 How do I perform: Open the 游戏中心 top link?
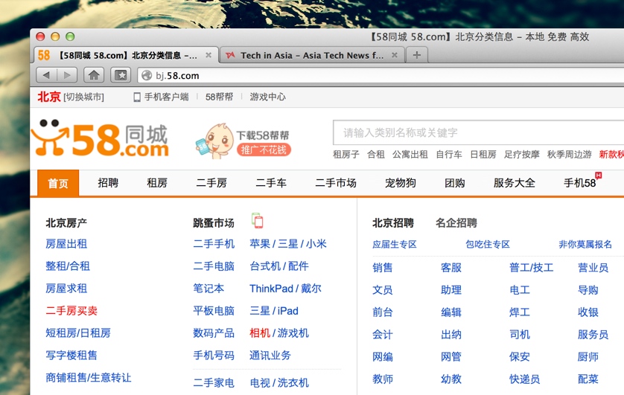(x=267, y=97)
